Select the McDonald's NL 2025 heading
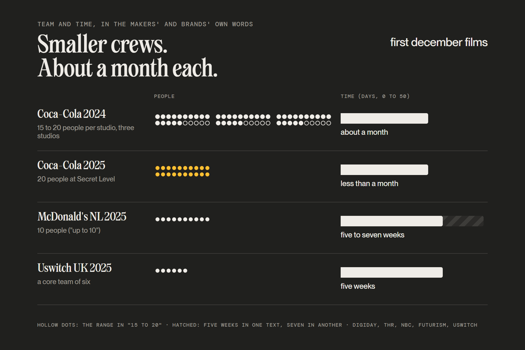This screenshot has height=350, width=525. tap(82, 216)
